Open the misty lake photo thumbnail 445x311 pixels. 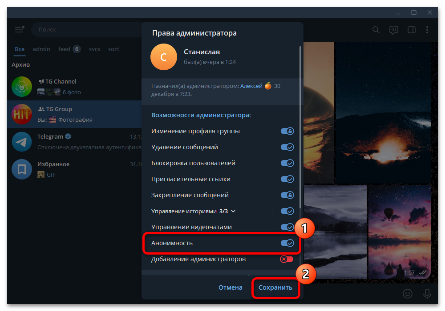[335, 232]
